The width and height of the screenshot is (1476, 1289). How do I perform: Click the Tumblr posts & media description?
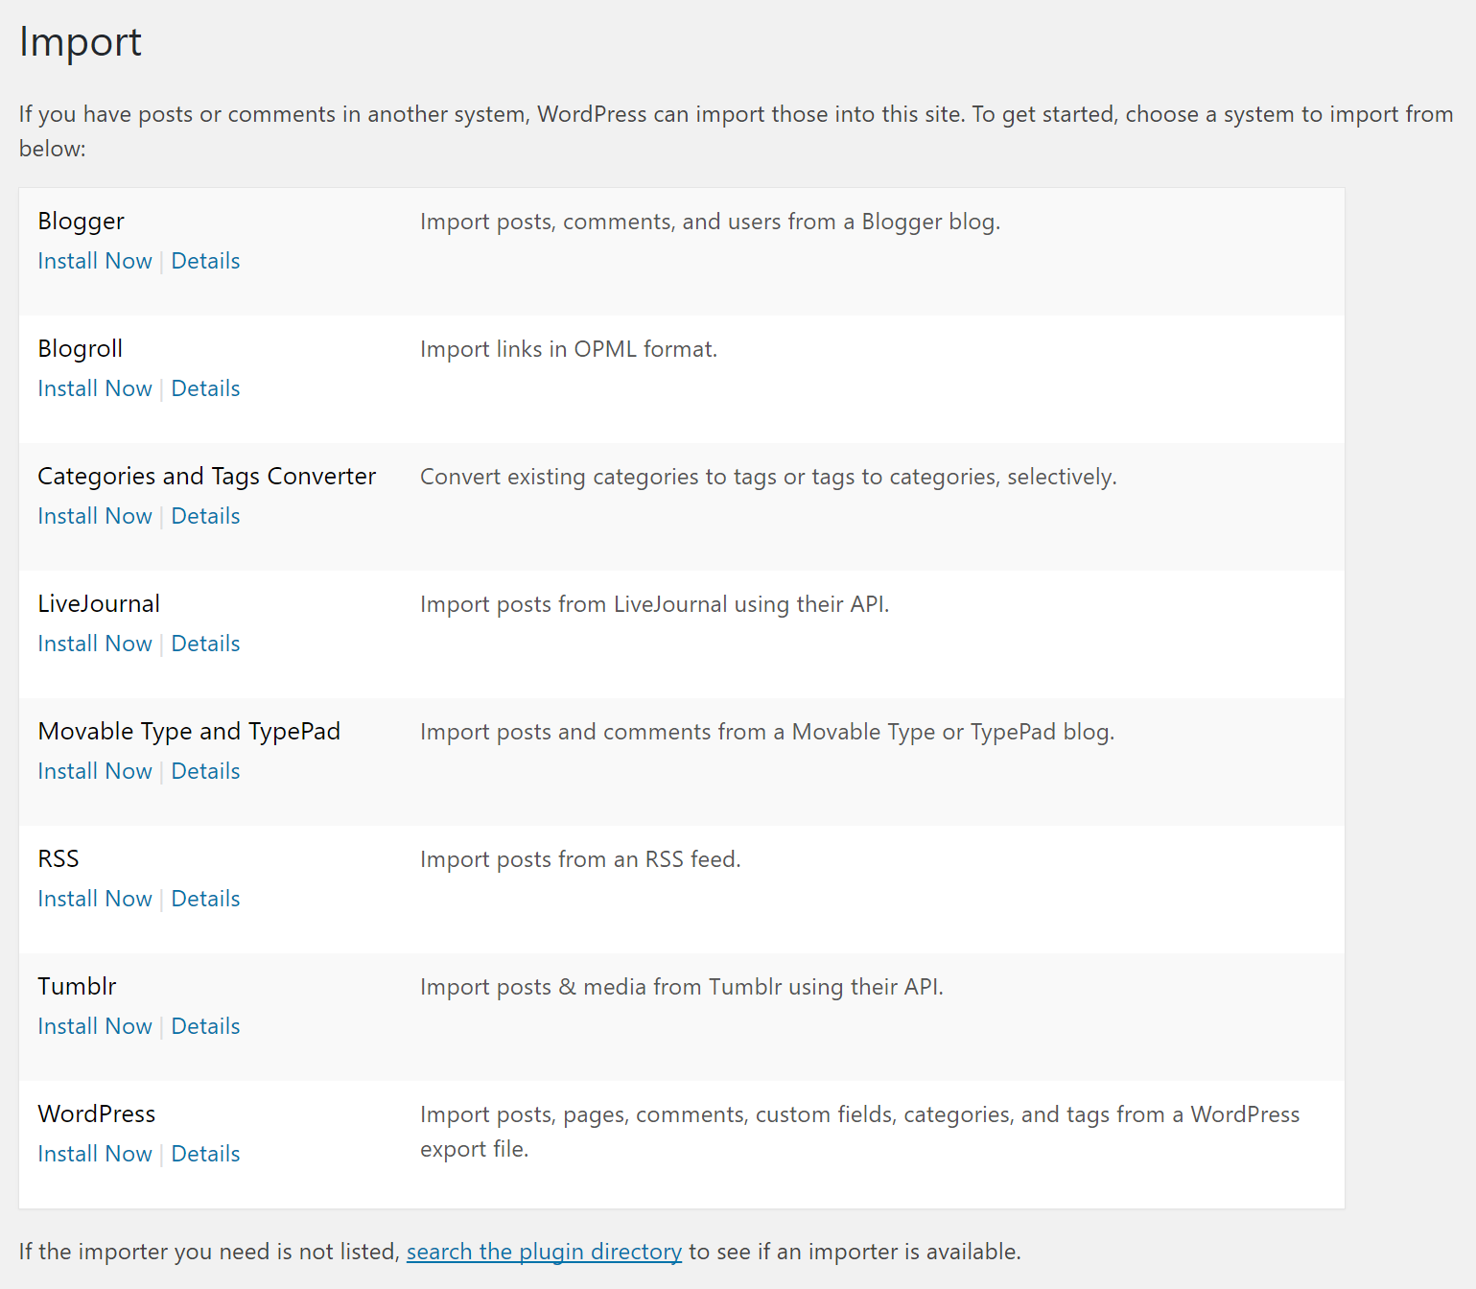682,987
